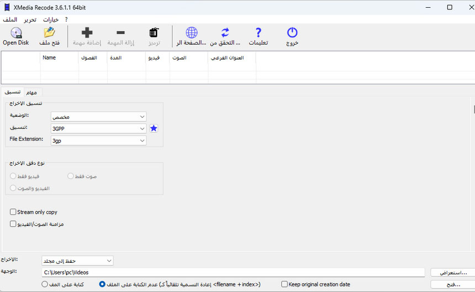Open the خيارات options menu
The height and width of the screenshot is (292, 475).
click(x=51, y=20)
